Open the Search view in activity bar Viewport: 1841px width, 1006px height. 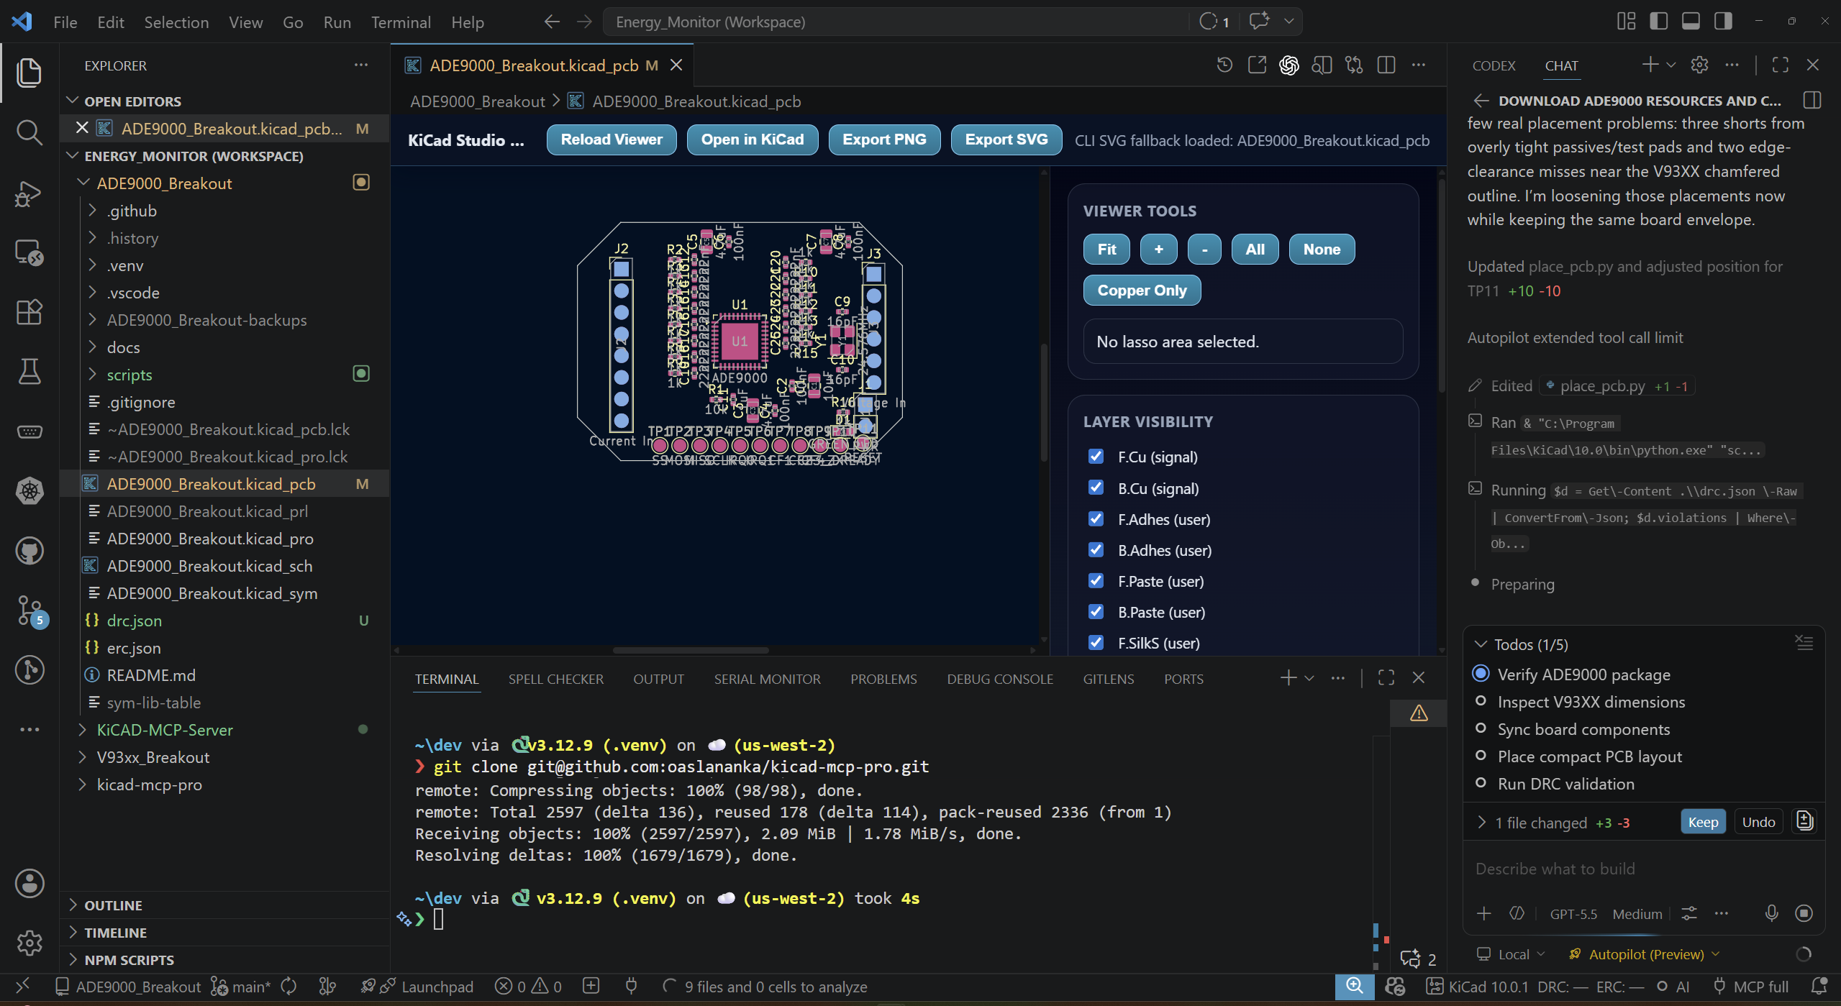29,132
